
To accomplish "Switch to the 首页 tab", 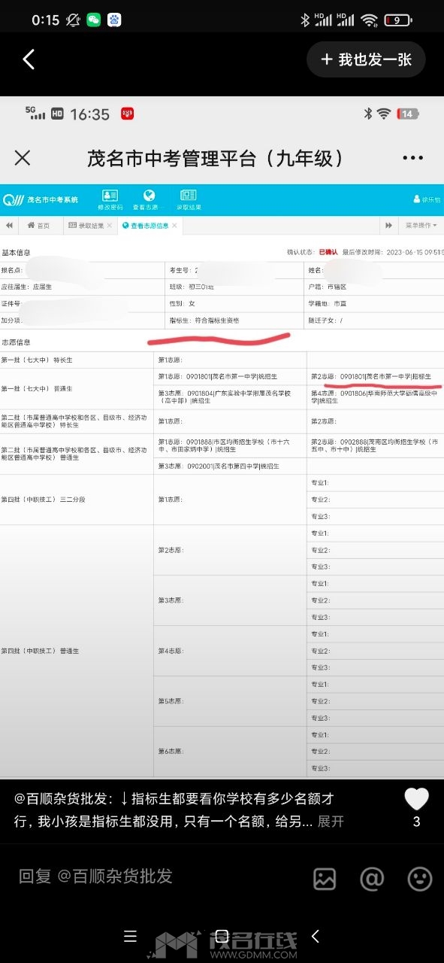I will click(38, 226).
